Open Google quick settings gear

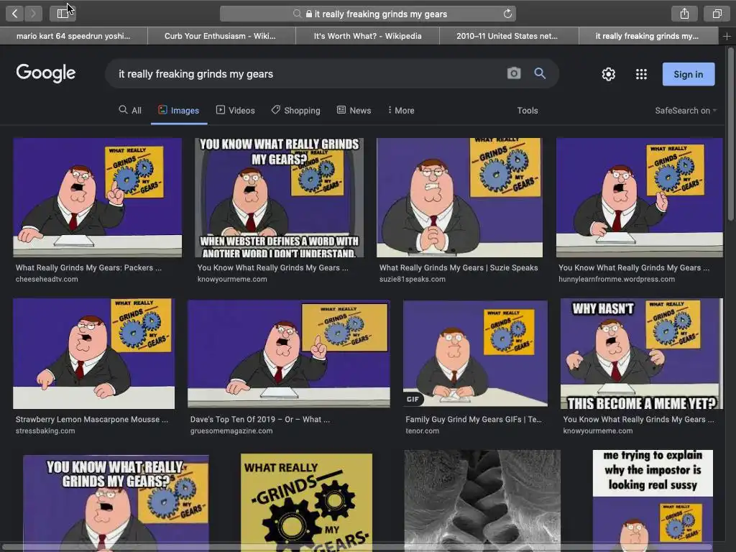609,74
